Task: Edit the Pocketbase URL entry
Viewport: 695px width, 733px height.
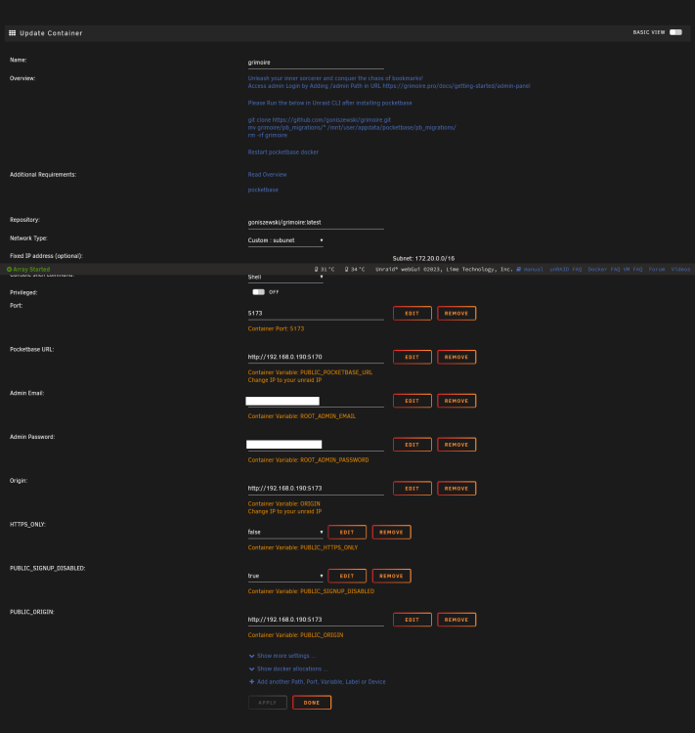Action: tap(413, 357)
